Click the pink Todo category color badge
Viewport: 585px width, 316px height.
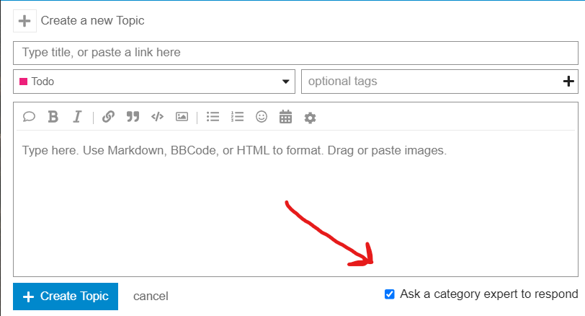pyautogui.click(x=24, y=82)
